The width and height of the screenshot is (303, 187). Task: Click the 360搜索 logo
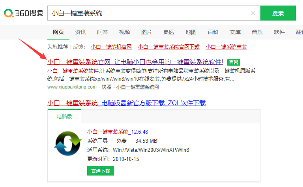tap(24, 13)
